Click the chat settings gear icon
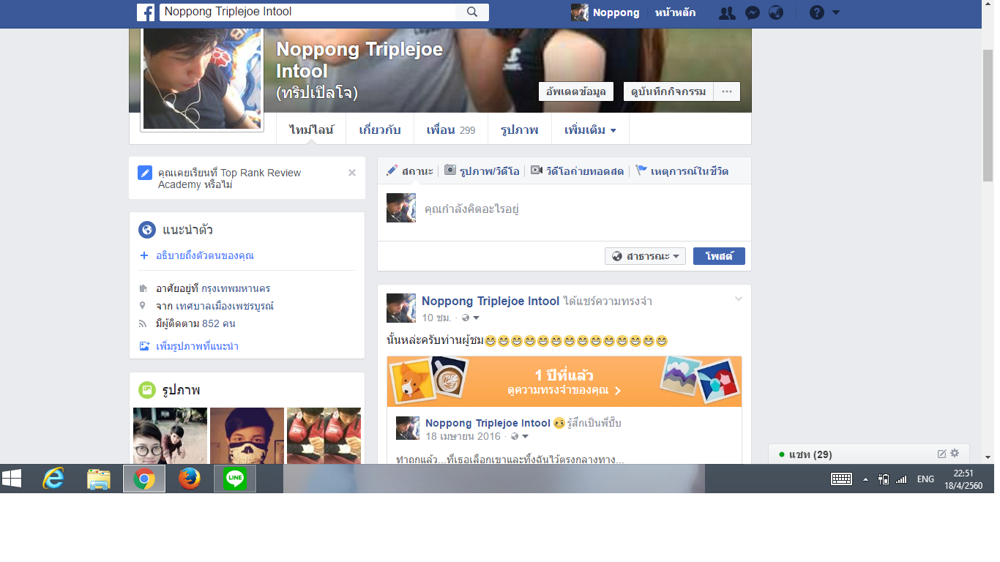1000x562 pixels. coord(955,454)
